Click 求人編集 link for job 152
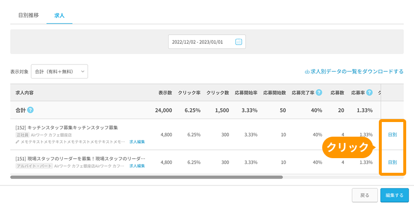The width and height of the screenshot is (414, 205). (137, 142)
